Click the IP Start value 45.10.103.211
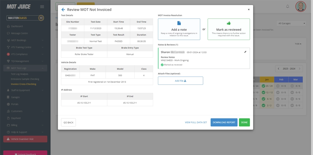313x155 pixels. (x=84, y=103)
